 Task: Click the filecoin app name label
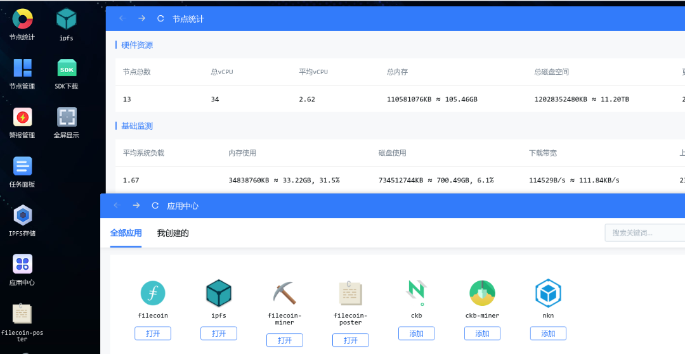pyautogui.click(x=153, y=315)
